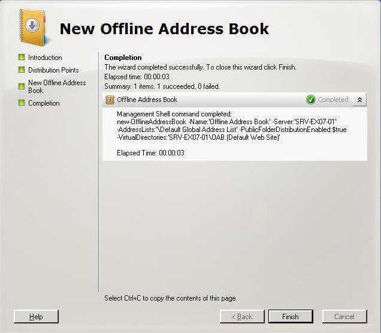Click the green square beside Completion step
The image size is (381, 333).
(x=22, y=103)
